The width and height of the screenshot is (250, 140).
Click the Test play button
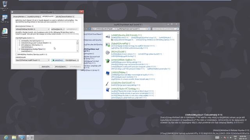click(x=58, y=60)
